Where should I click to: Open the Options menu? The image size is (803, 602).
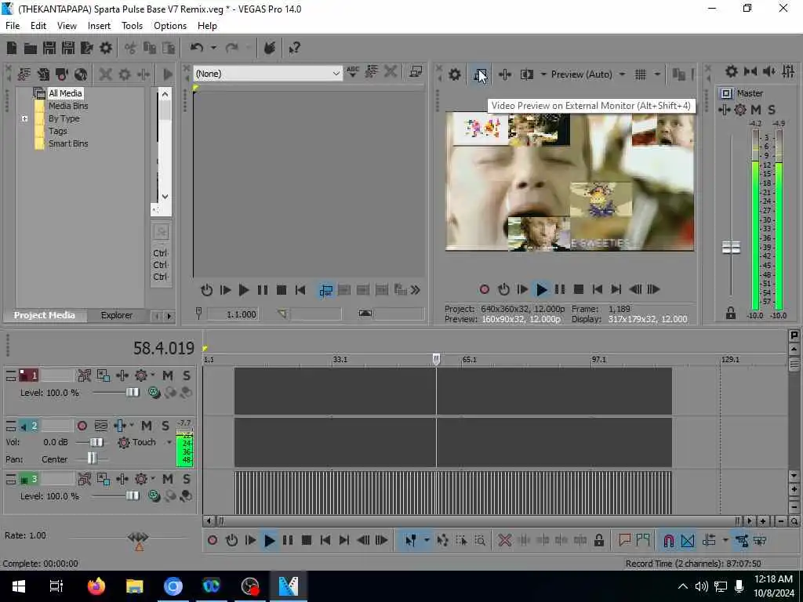click(170, 26)
